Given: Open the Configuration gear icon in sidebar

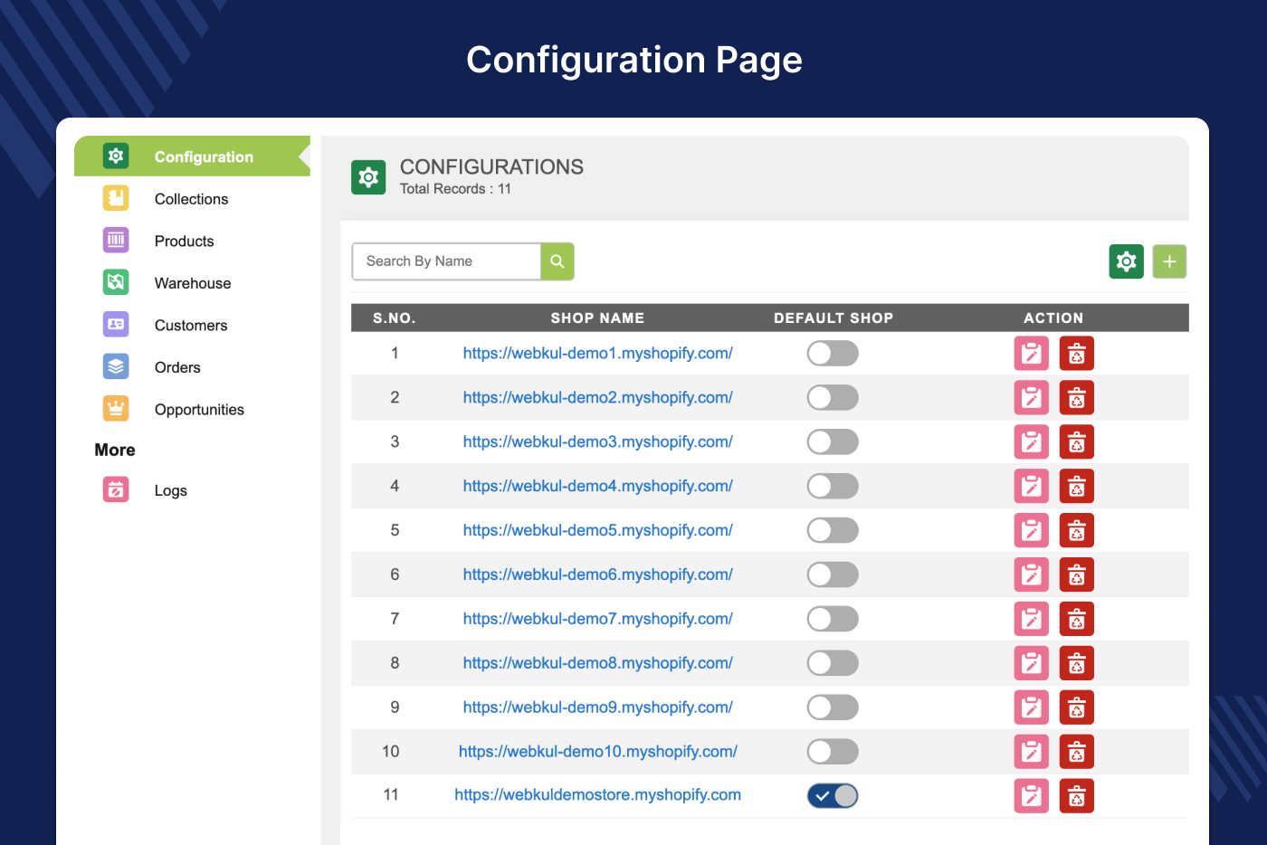Looking at the screenshot, I should click(116, 156).
